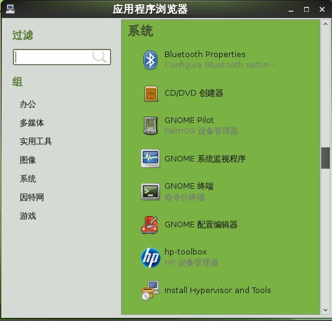Click the "命令行终端" description
Image resolution: width=332 pixels, height=321 pixels.
coord(184,197)
